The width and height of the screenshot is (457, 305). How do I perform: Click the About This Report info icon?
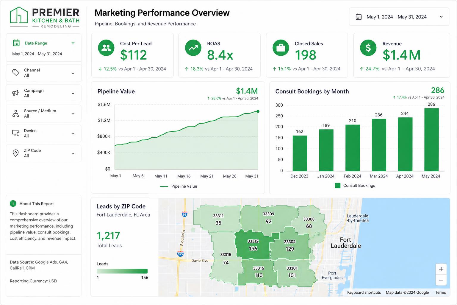coord(13,203)
